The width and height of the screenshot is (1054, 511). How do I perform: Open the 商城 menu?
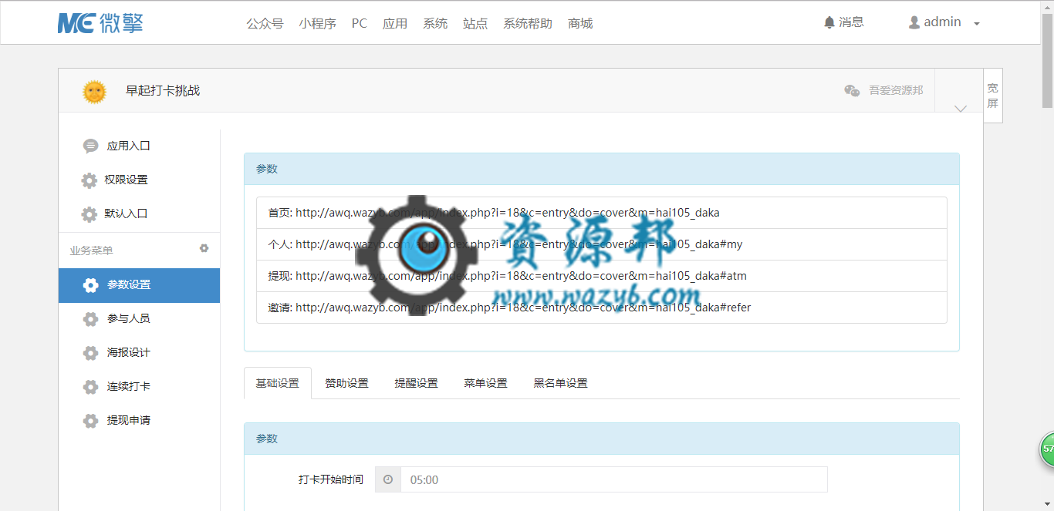point(580,23)
